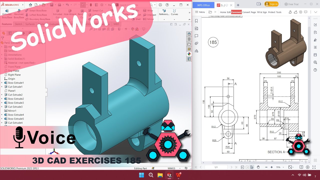The image size is (320, 180).
Task: Switch to the Features tab
Action: click(x=7, y=24)
